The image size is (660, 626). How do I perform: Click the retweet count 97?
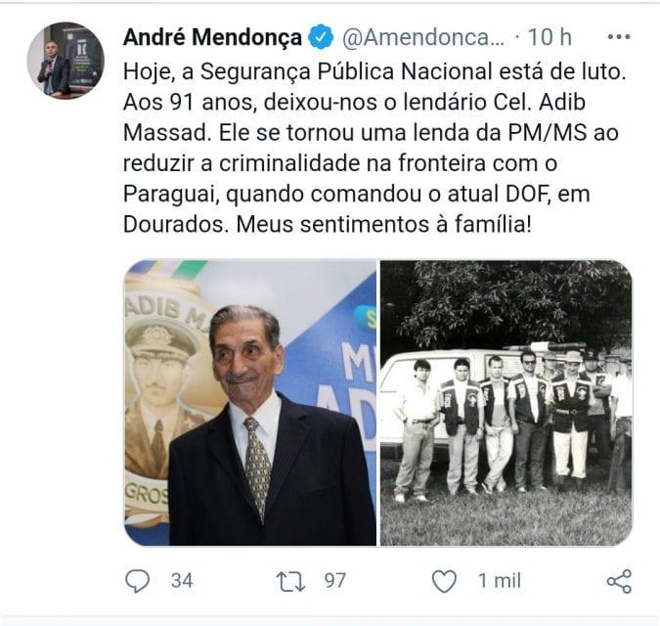tap(335, 581)
